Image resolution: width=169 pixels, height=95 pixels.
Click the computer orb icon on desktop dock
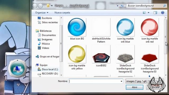click(x=18, y=68)
